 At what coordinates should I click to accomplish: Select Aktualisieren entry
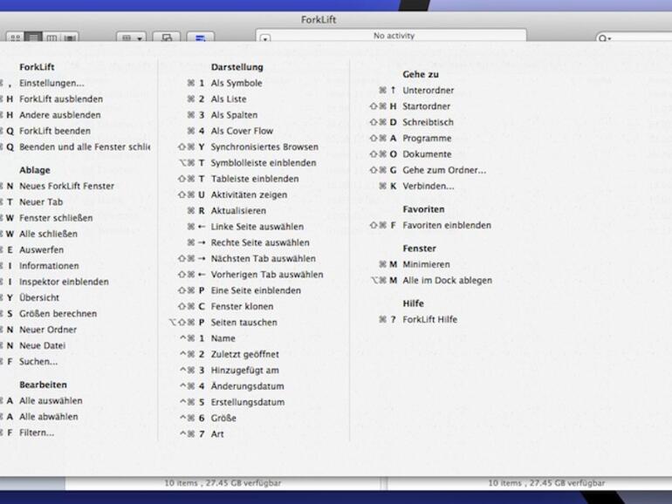[238, 211]
